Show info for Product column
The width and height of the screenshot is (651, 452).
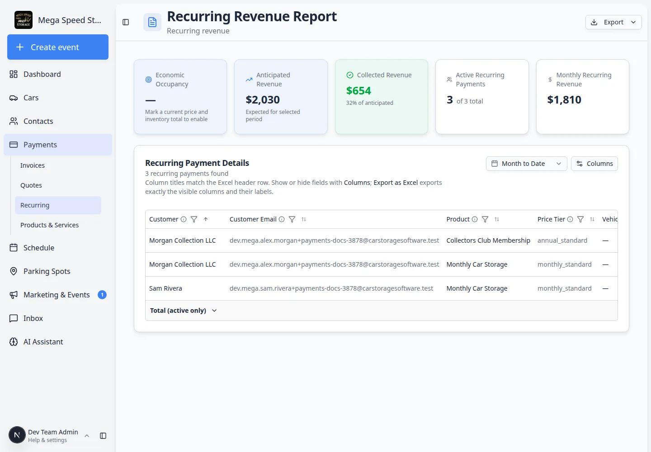click(x=475, y=219)
